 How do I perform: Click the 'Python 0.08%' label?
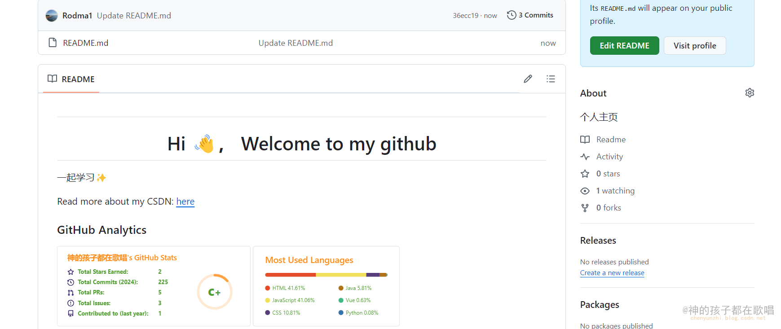[x=362, y=313]
